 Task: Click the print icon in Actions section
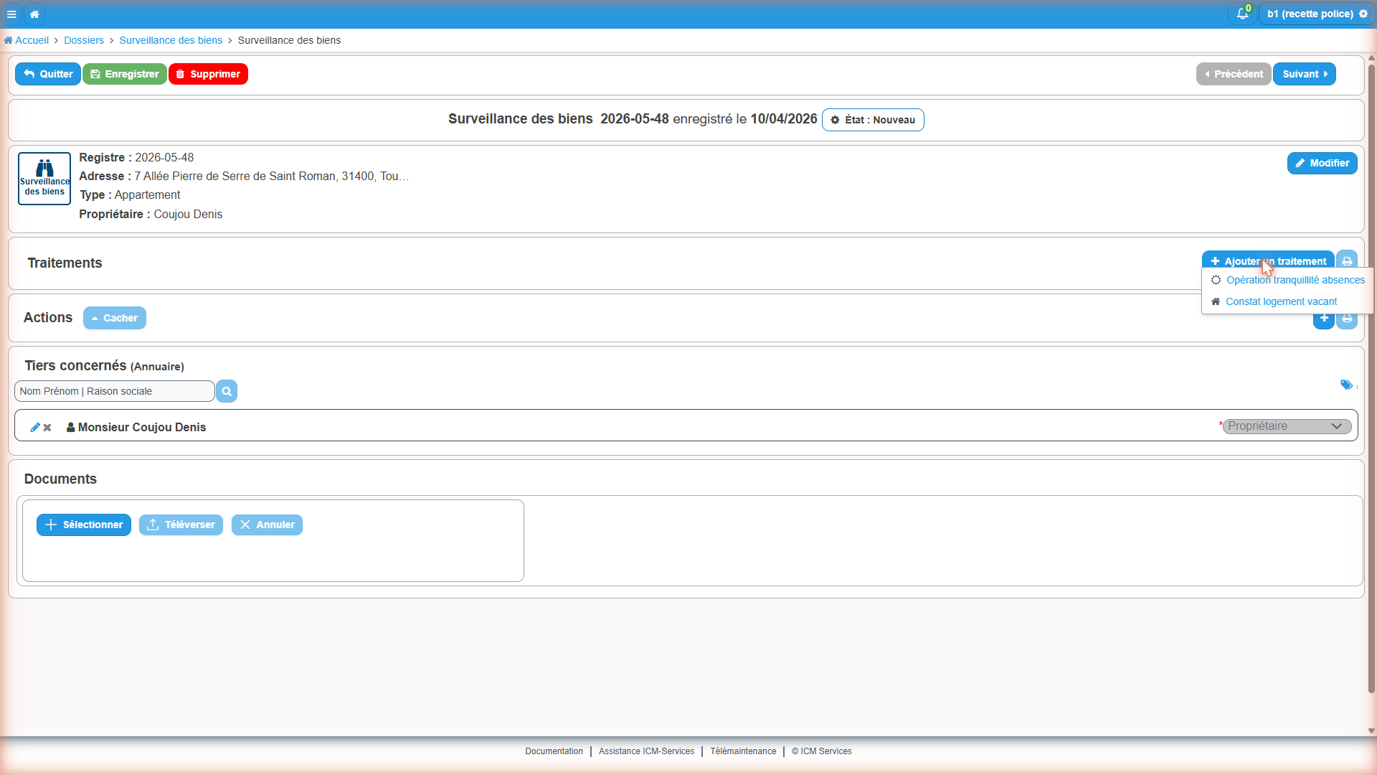[1347, 321]
